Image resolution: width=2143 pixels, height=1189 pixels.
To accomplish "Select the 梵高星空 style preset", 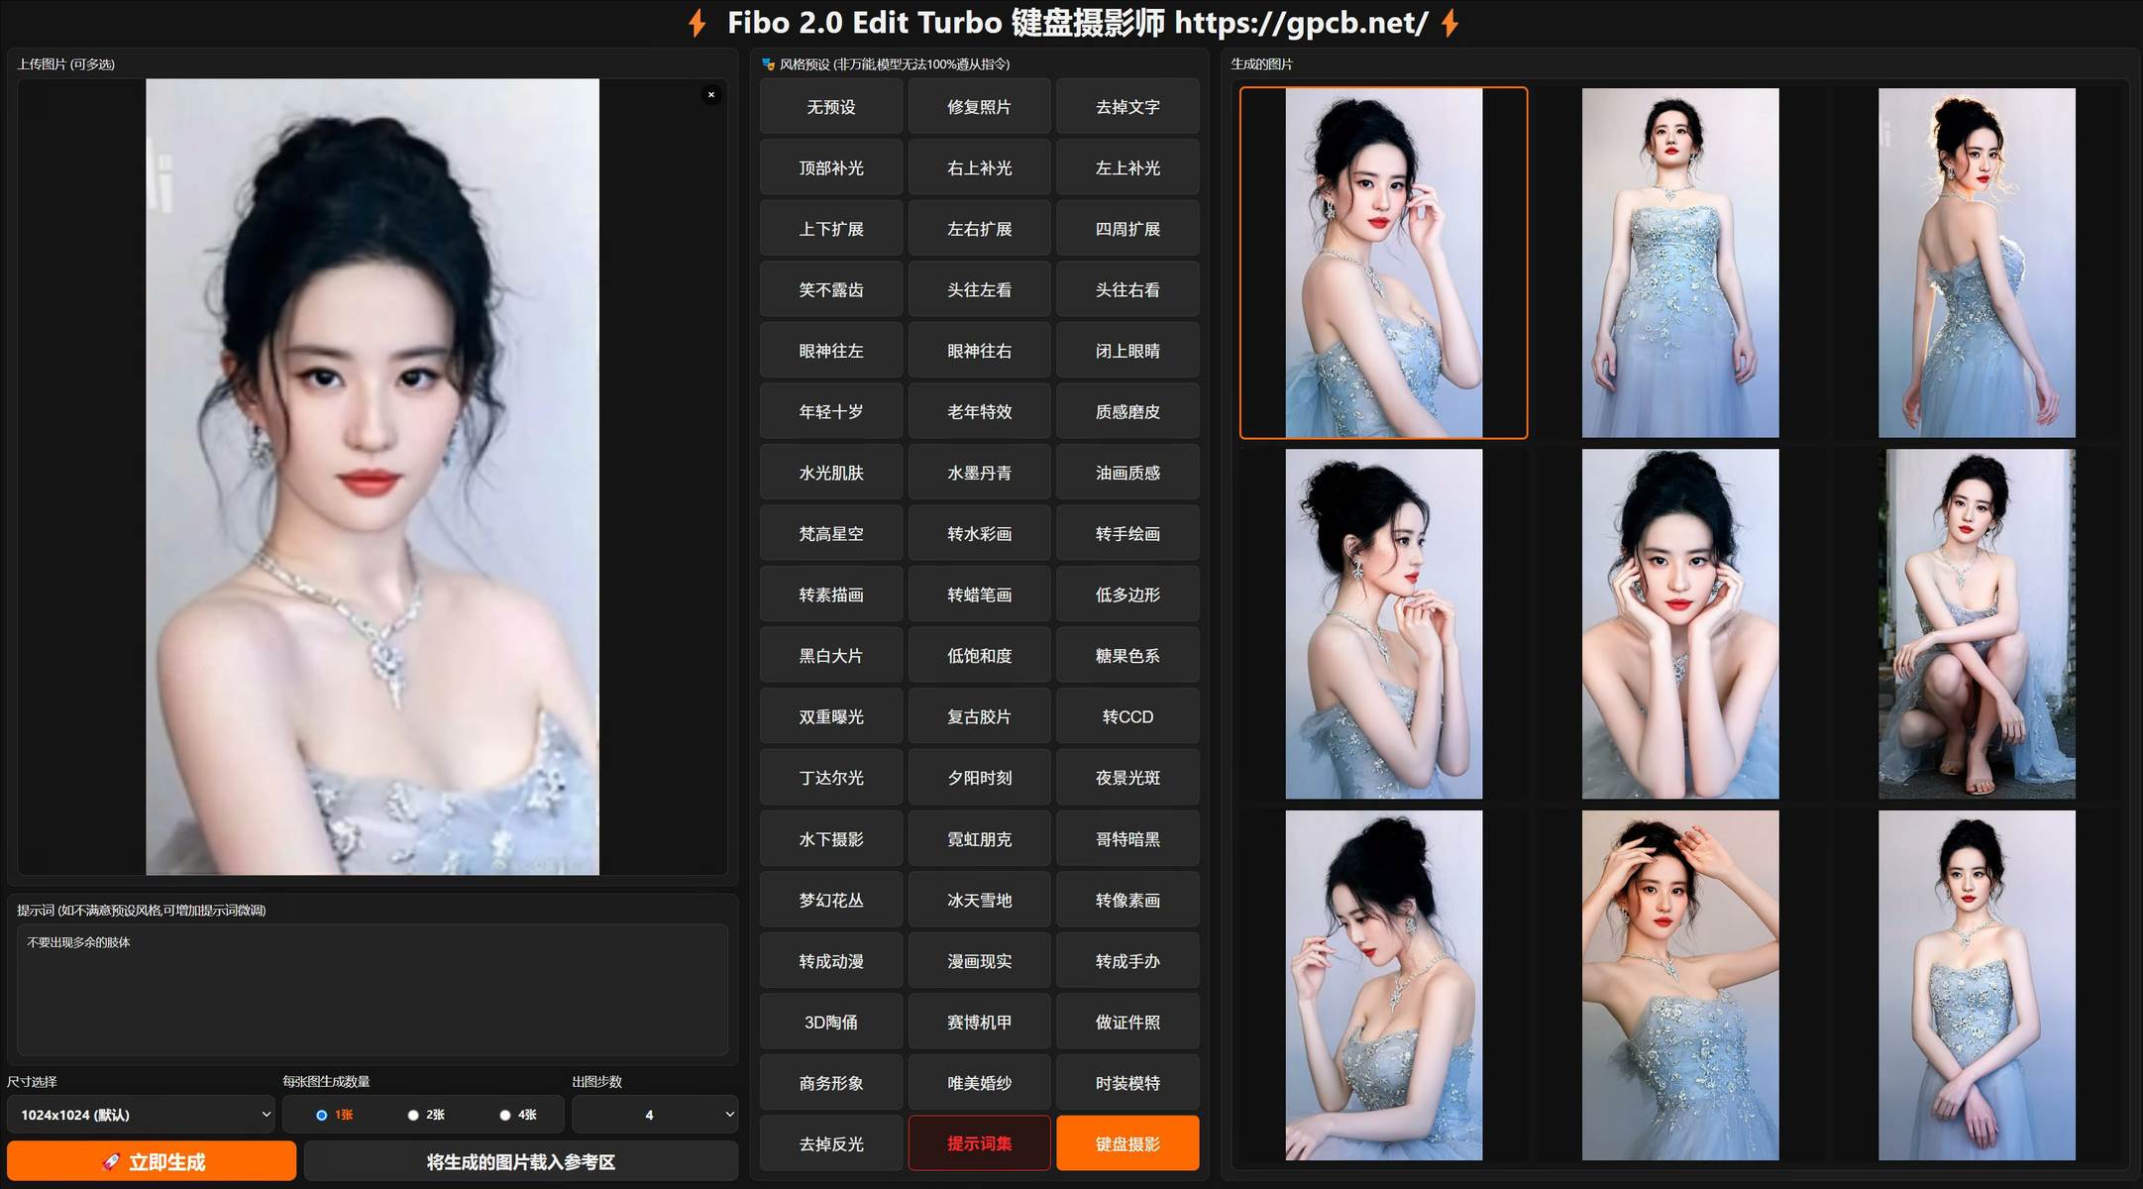I will (x=831, y=534).
